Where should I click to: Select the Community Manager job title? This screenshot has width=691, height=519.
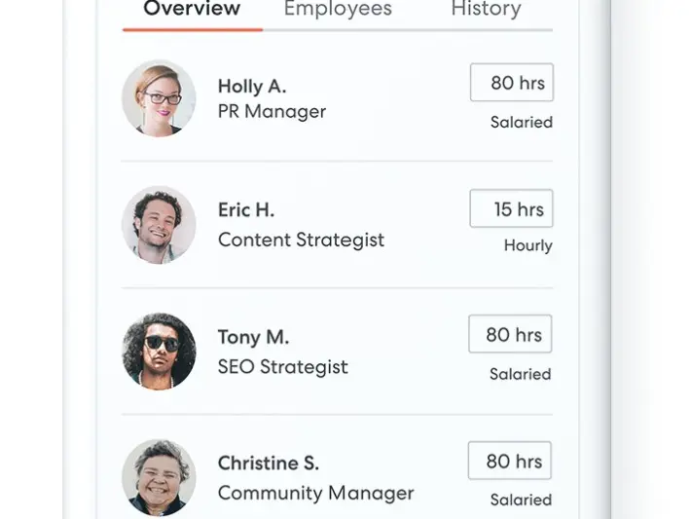pyautogui.click(x=315, y=493)
